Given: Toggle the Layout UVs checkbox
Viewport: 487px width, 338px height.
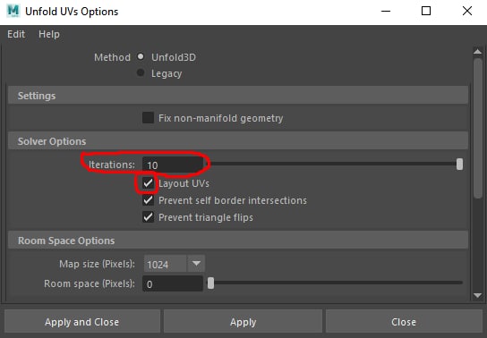Looking at the screenshot, I should click(x=148, y=183).
